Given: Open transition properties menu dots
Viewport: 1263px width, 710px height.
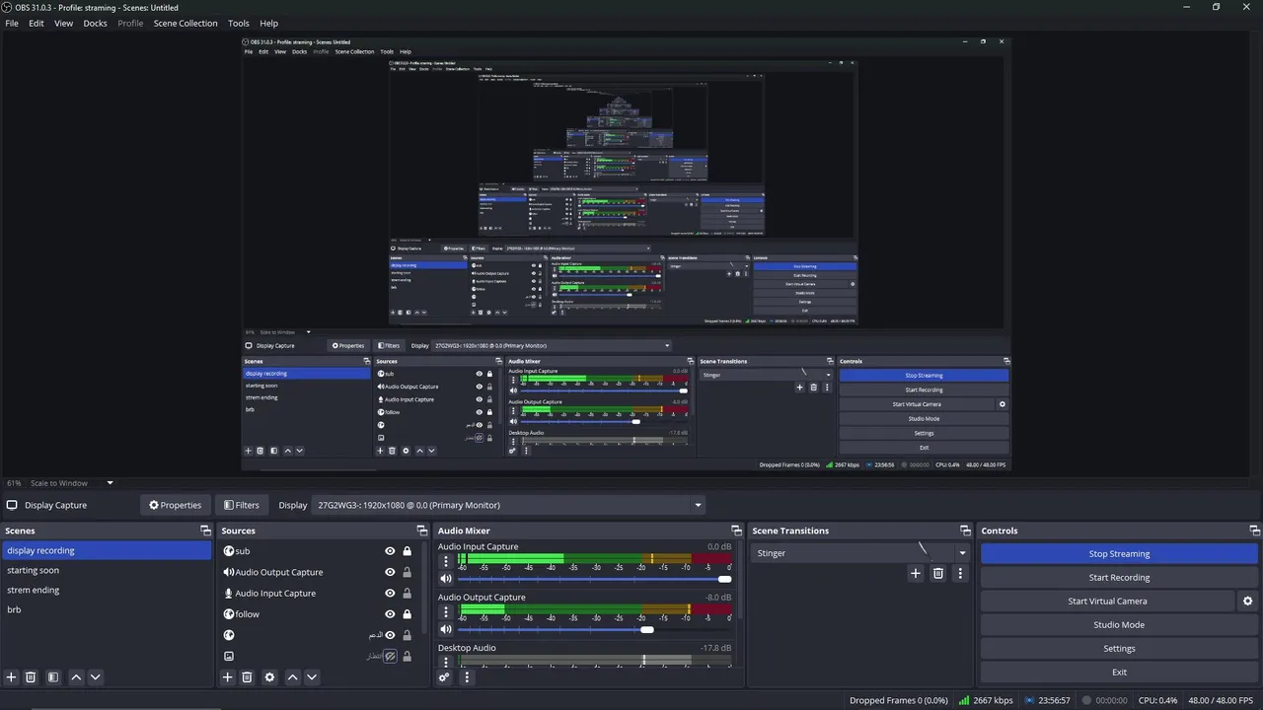Looking at the screenshot, I should 960,573.
